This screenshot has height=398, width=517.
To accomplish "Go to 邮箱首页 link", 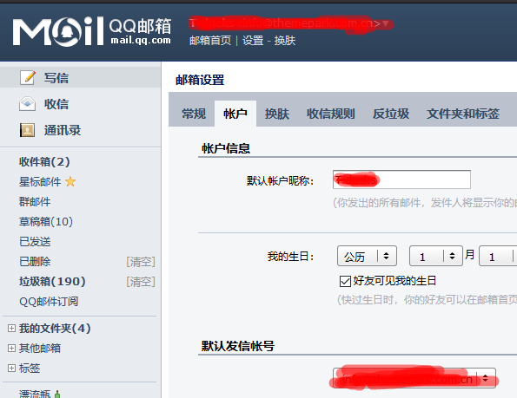I will click(210, 41).
